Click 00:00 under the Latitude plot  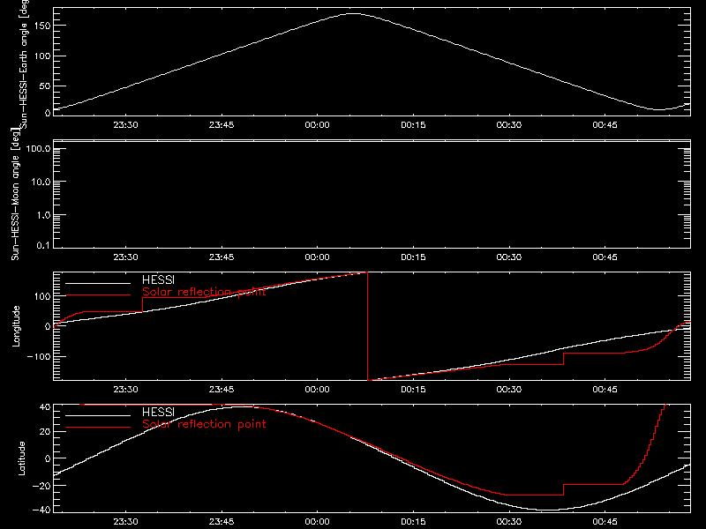point(318,521)
